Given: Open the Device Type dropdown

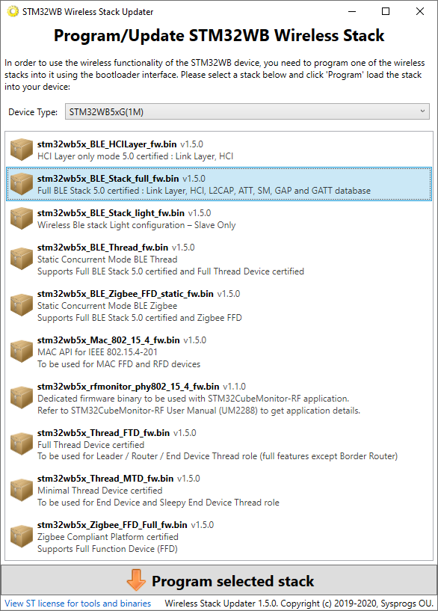Looking at the screenshot, I should pos(247,112).
